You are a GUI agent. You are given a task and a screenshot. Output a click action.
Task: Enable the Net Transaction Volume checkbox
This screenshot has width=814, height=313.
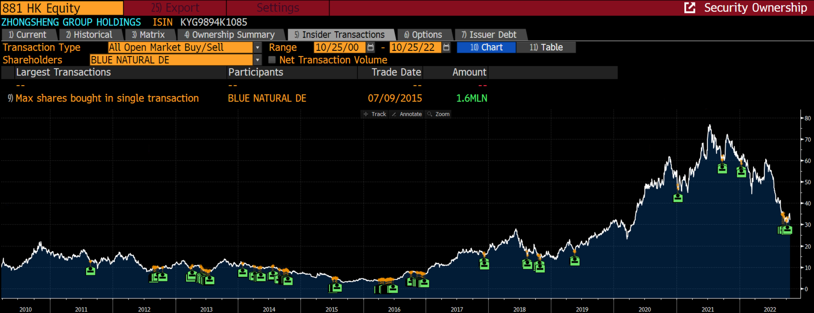[x=272, y=60]
